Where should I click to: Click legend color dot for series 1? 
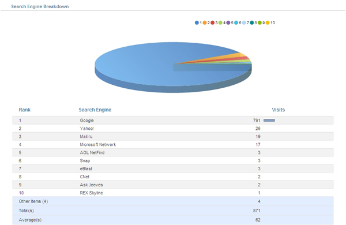click(197, 22)
